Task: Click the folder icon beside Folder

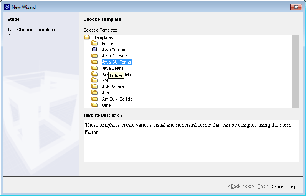Action: (94, 44)
